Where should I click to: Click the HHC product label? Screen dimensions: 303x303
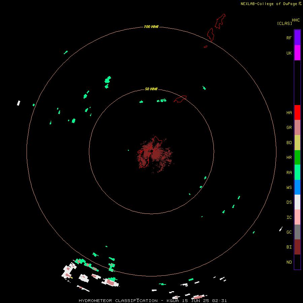click(296, 20)
